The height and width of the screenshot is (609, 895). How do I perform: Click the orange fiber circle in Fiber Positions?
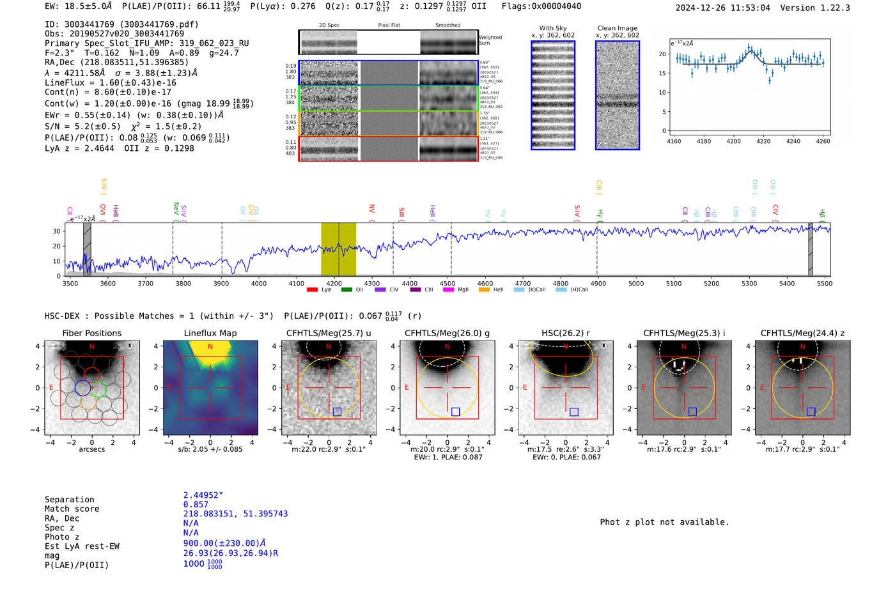(x=89, y=401)
